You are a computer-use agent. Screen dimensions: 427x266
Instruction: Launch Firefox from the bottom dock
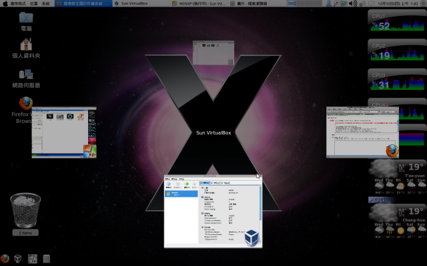(5, 259)
